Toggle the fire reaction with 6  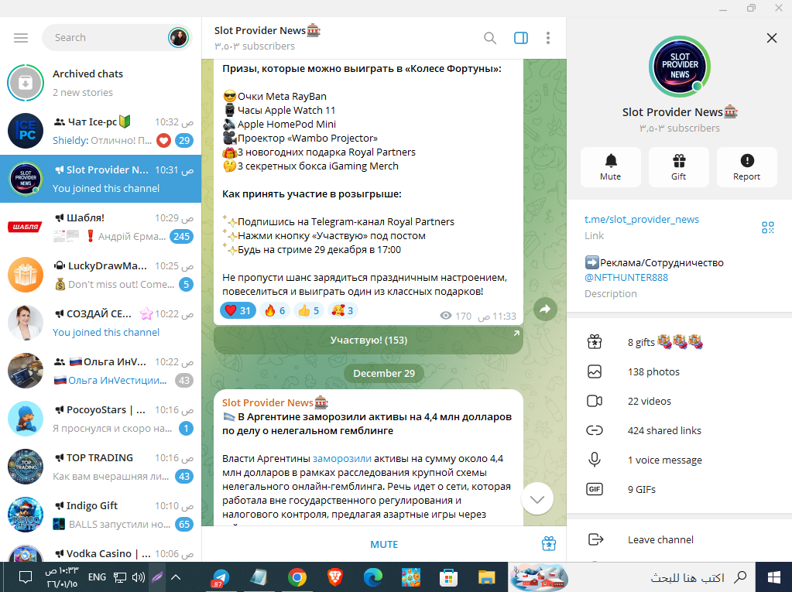coord(276,310)
